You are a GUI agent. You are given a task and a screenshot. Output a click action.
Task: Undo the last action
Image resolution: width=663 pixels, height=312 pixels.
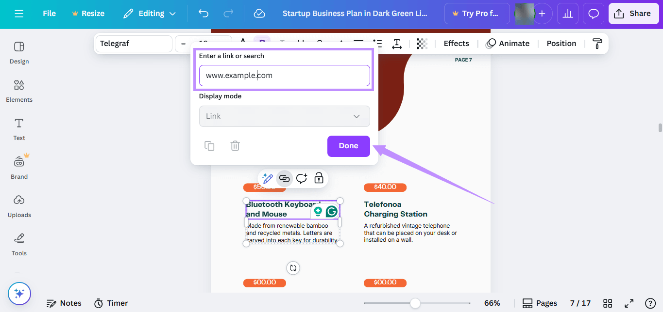point(204,13)
